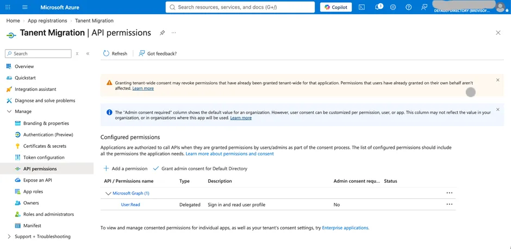511x249 pixels.
Task: Open Quickstart in sidebar
Action: (x=25, y=78)
